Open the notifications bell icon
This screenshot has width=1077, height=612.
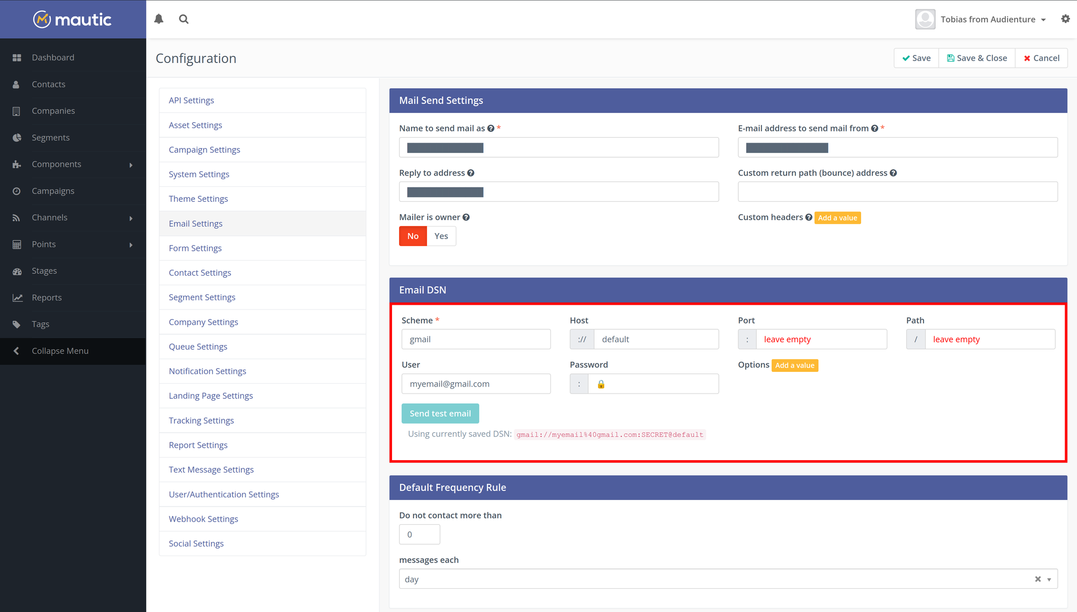pos(158,19)
